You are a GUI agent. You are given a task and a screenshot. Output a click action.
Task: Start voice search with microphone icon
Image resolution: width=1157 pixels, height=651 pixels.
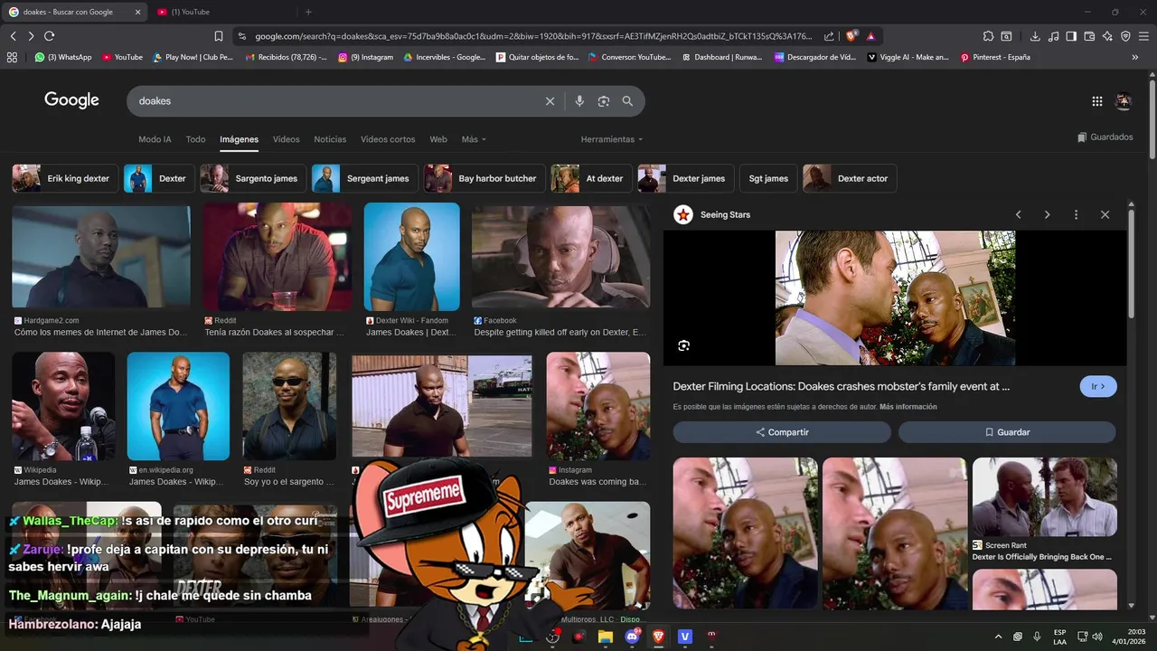click(579, 101)
